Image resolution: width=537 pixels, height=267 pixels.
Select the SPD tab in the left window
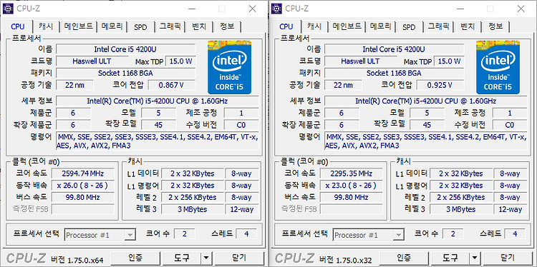(140, 26)
